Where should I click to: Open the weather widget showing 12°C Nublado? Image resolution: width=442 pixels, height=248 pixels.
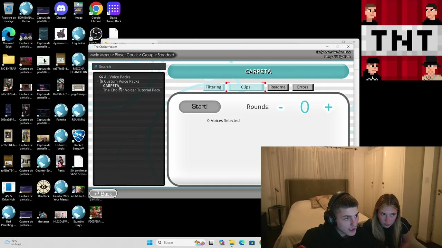click(x=12, y=242)
